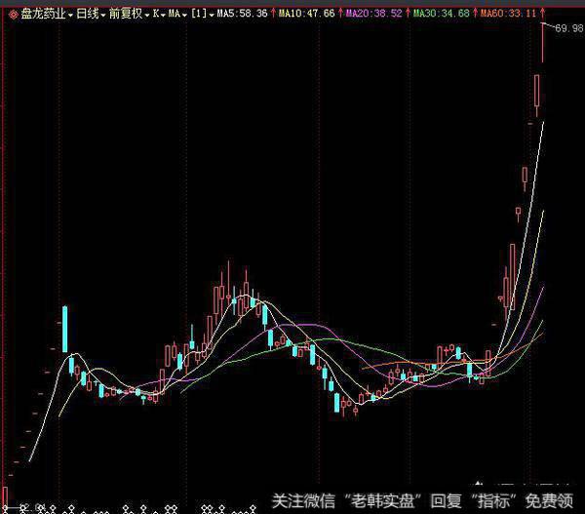Click the orange MA60:33.11 label

tap(509, 15)
